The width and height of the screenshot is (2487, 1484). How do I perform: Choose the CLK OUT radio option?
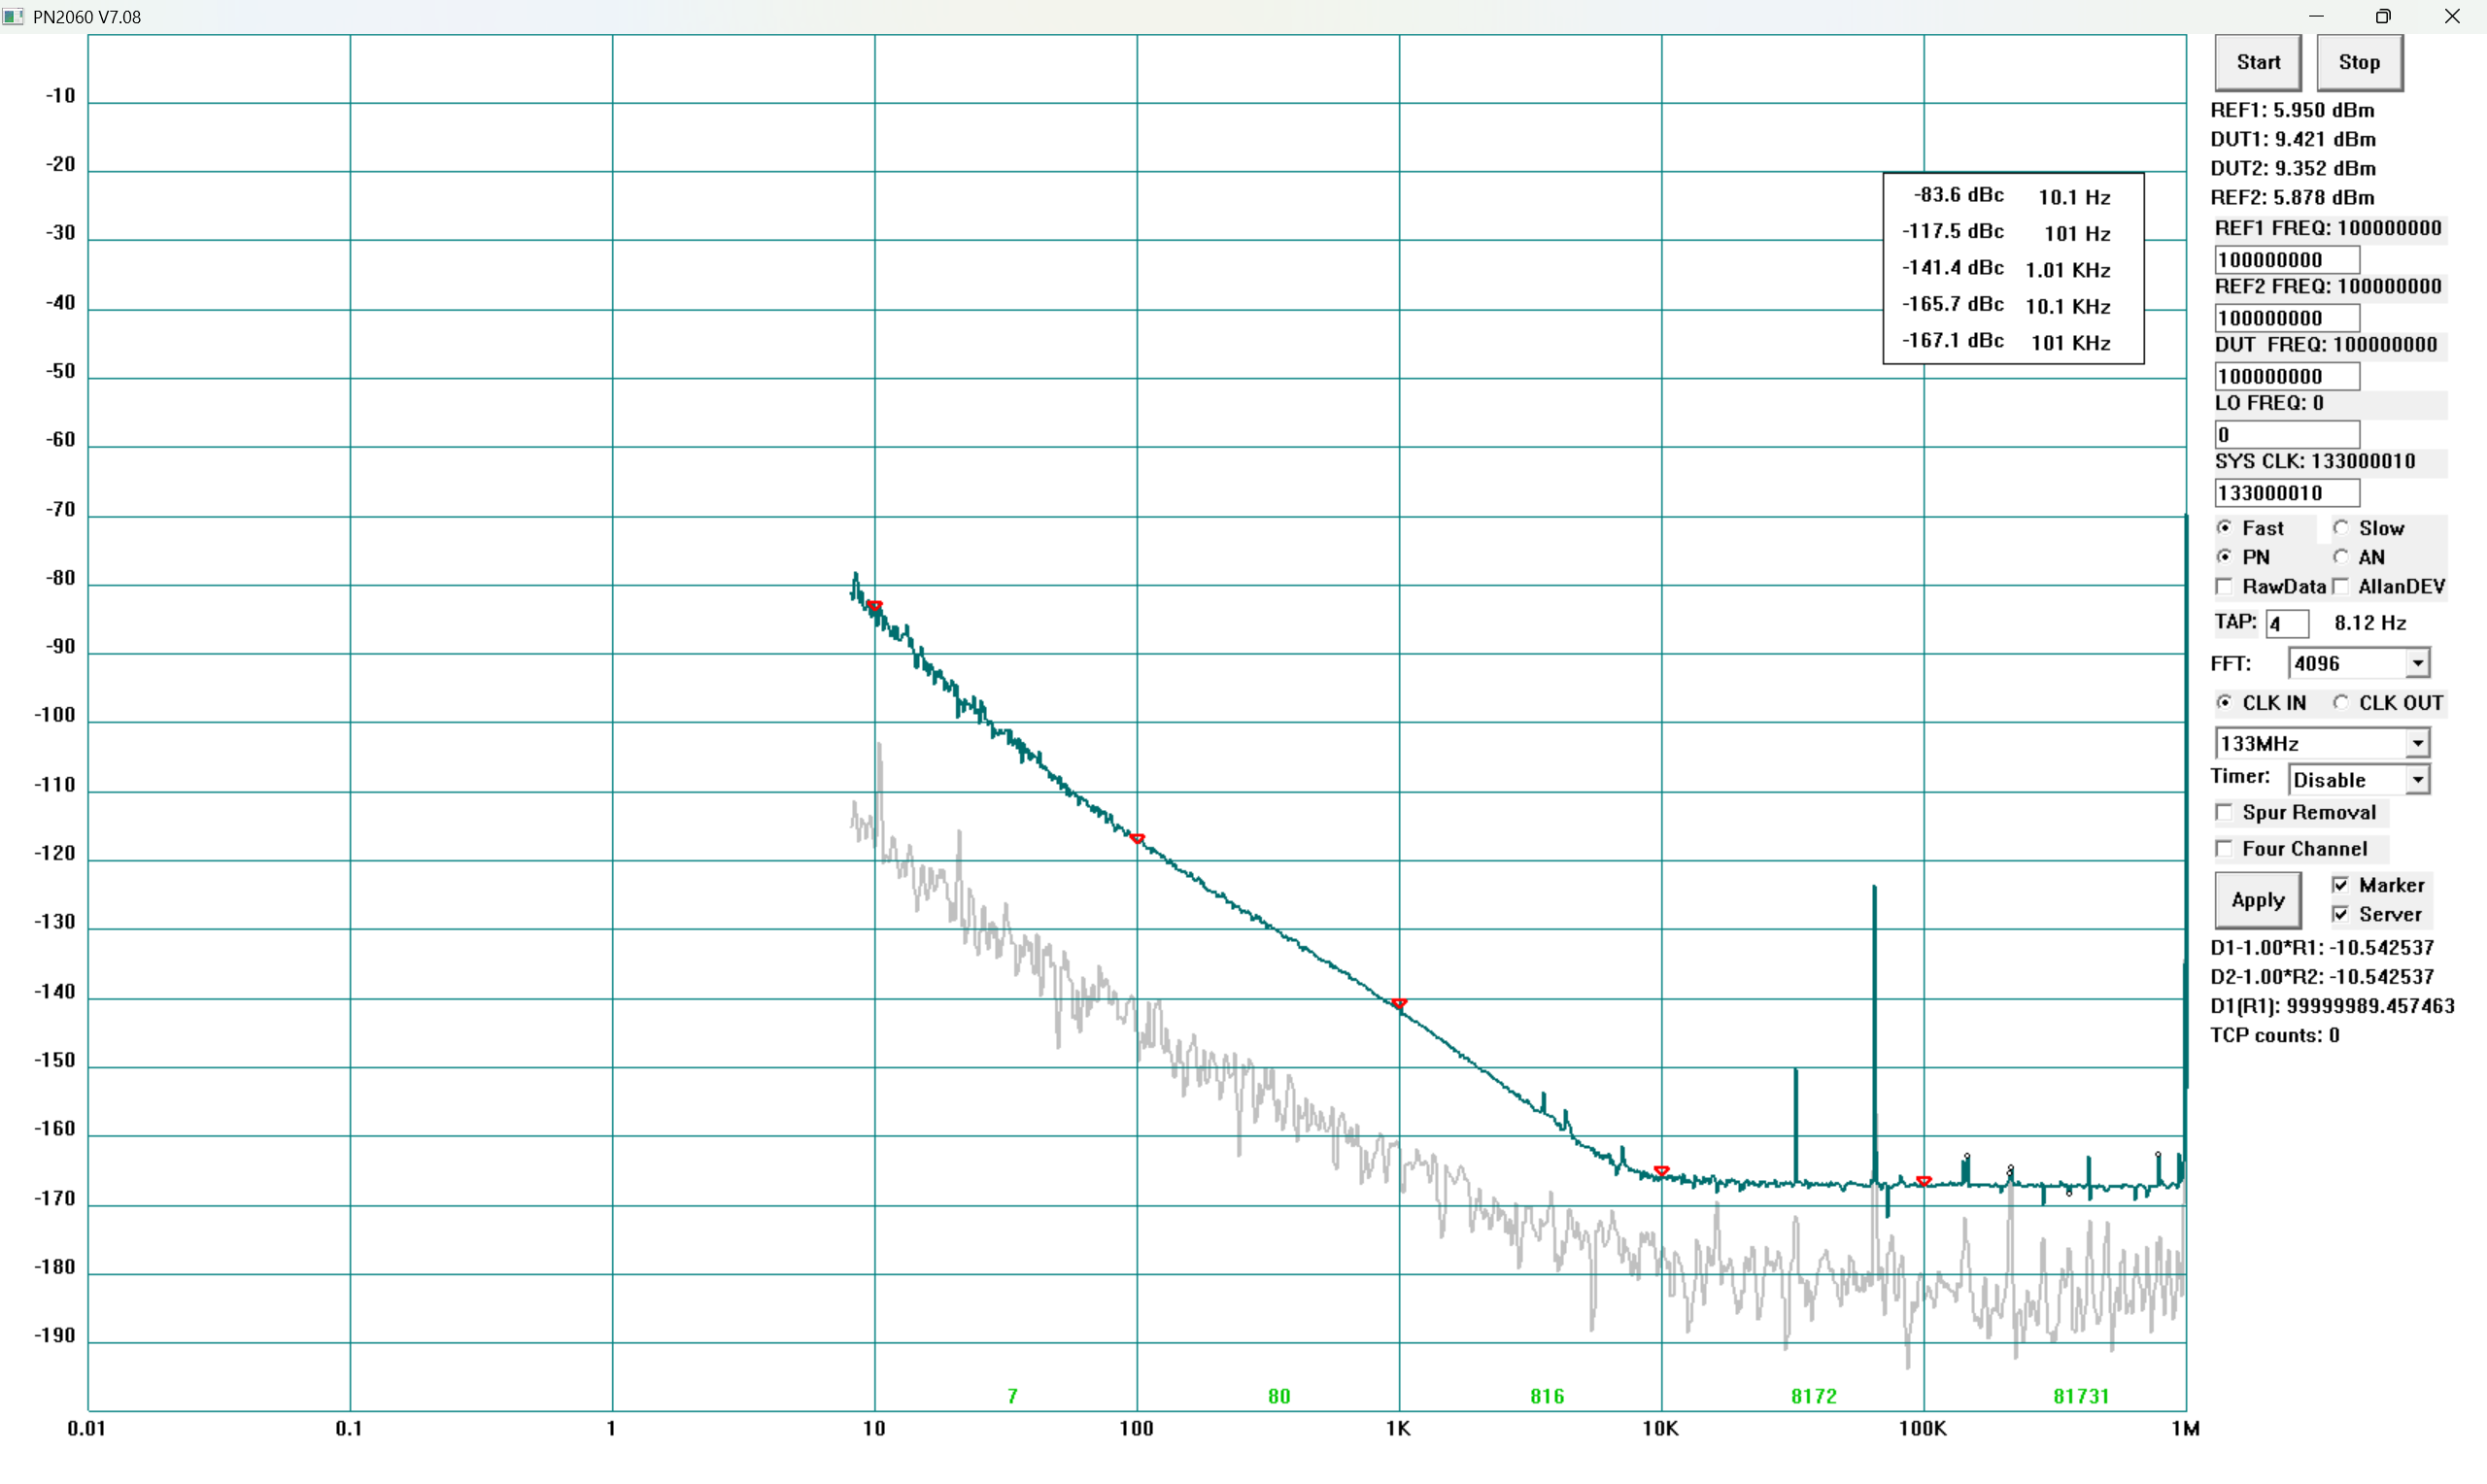2341,703
